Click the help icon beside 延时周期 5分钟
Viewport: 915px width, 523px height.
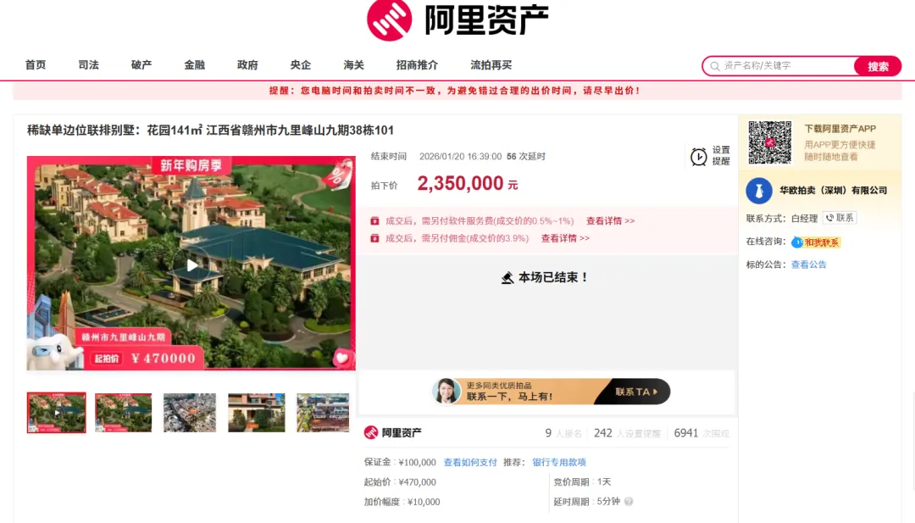(629, 502)
